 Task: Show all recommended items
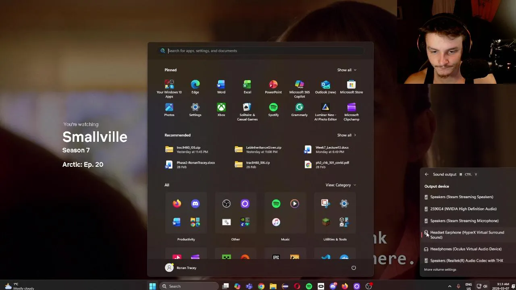tap(347, 135)
